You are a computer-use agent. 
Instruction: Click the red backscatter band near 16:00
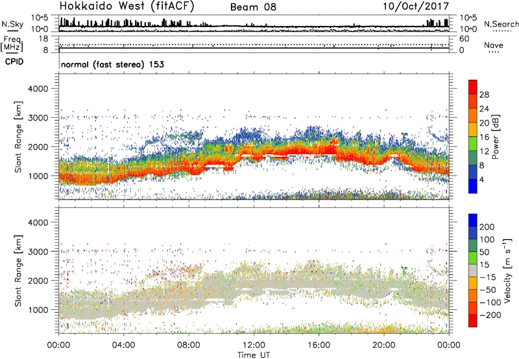tap(319, 150)
